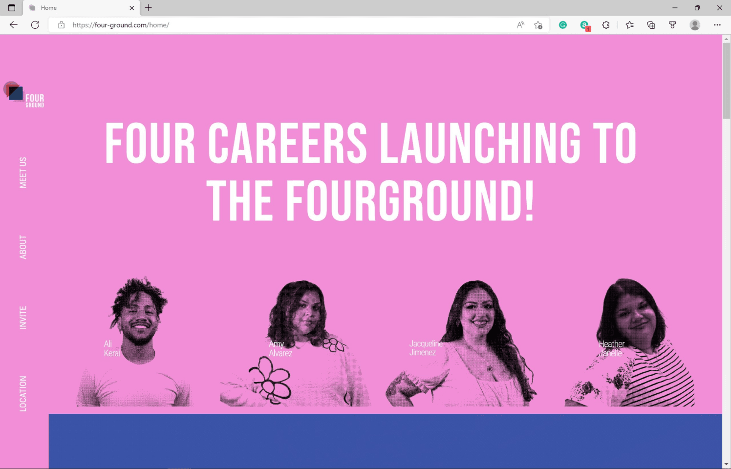The image size is (731, 469).
Task: Click Ali Kerai's portrait
Action: 135,341
